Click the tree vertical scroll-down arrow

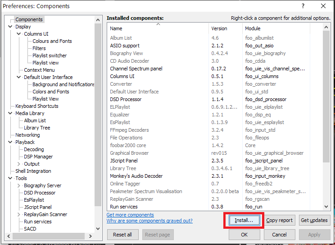click(98, 229)
